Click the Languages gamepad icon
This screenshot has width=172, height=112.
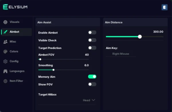5,71
